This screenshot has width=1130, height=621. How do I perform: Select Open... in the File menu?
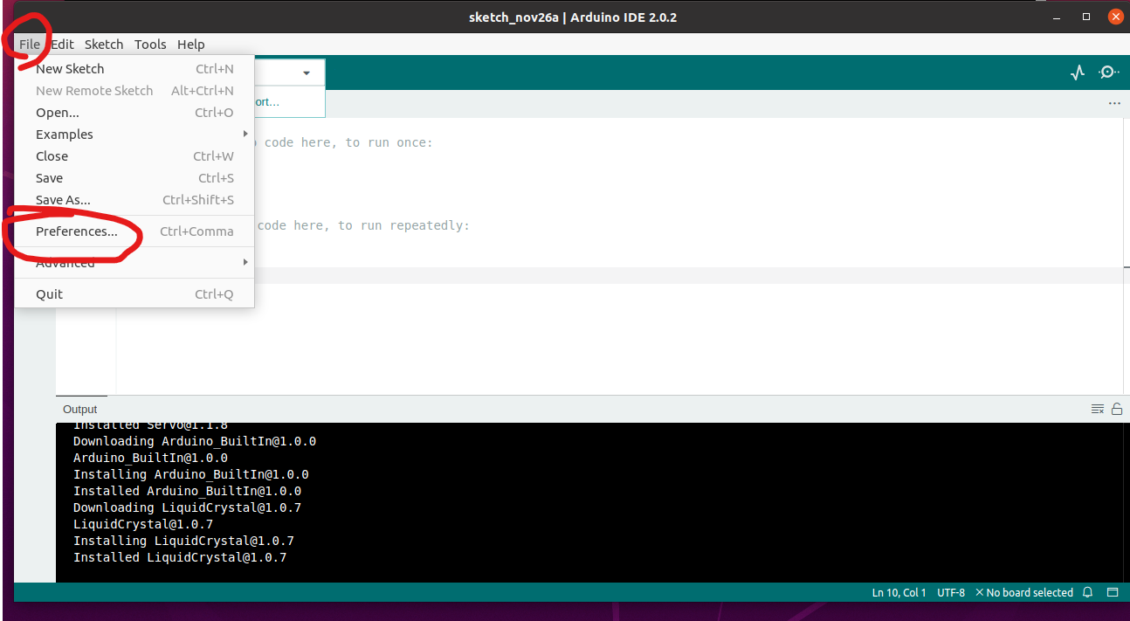coord(134,113)
